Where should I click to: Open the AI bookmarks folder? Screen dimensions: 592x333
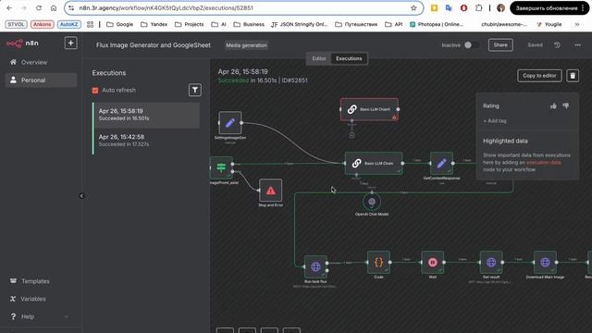[x=218, y=24]
